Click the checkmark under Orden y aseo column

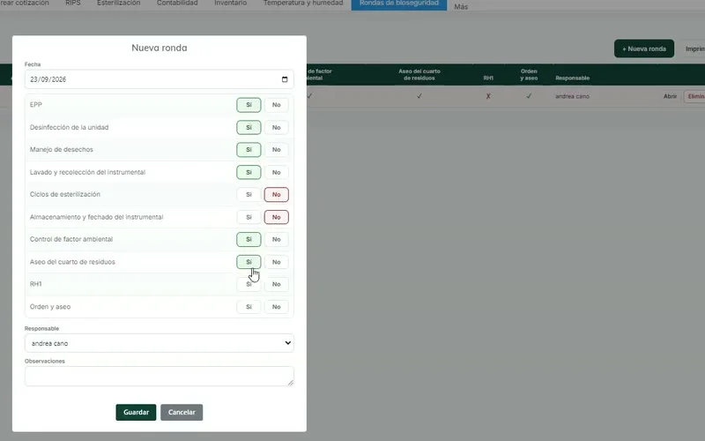pyautogui.click(x=529, y=96)
